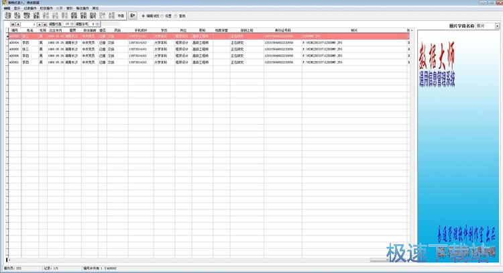Click 程序设计 cell in row A00005

(183, 49)
